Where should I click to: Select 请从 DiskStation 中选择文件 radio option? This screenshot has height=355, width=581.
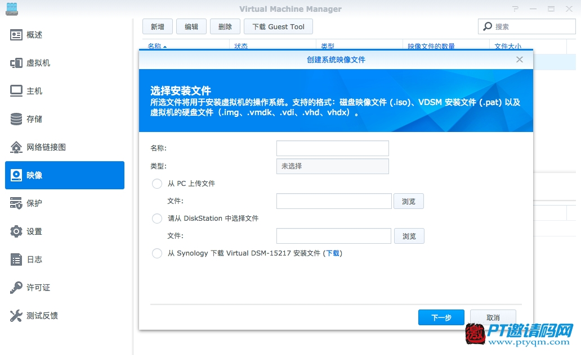point(157,219)
